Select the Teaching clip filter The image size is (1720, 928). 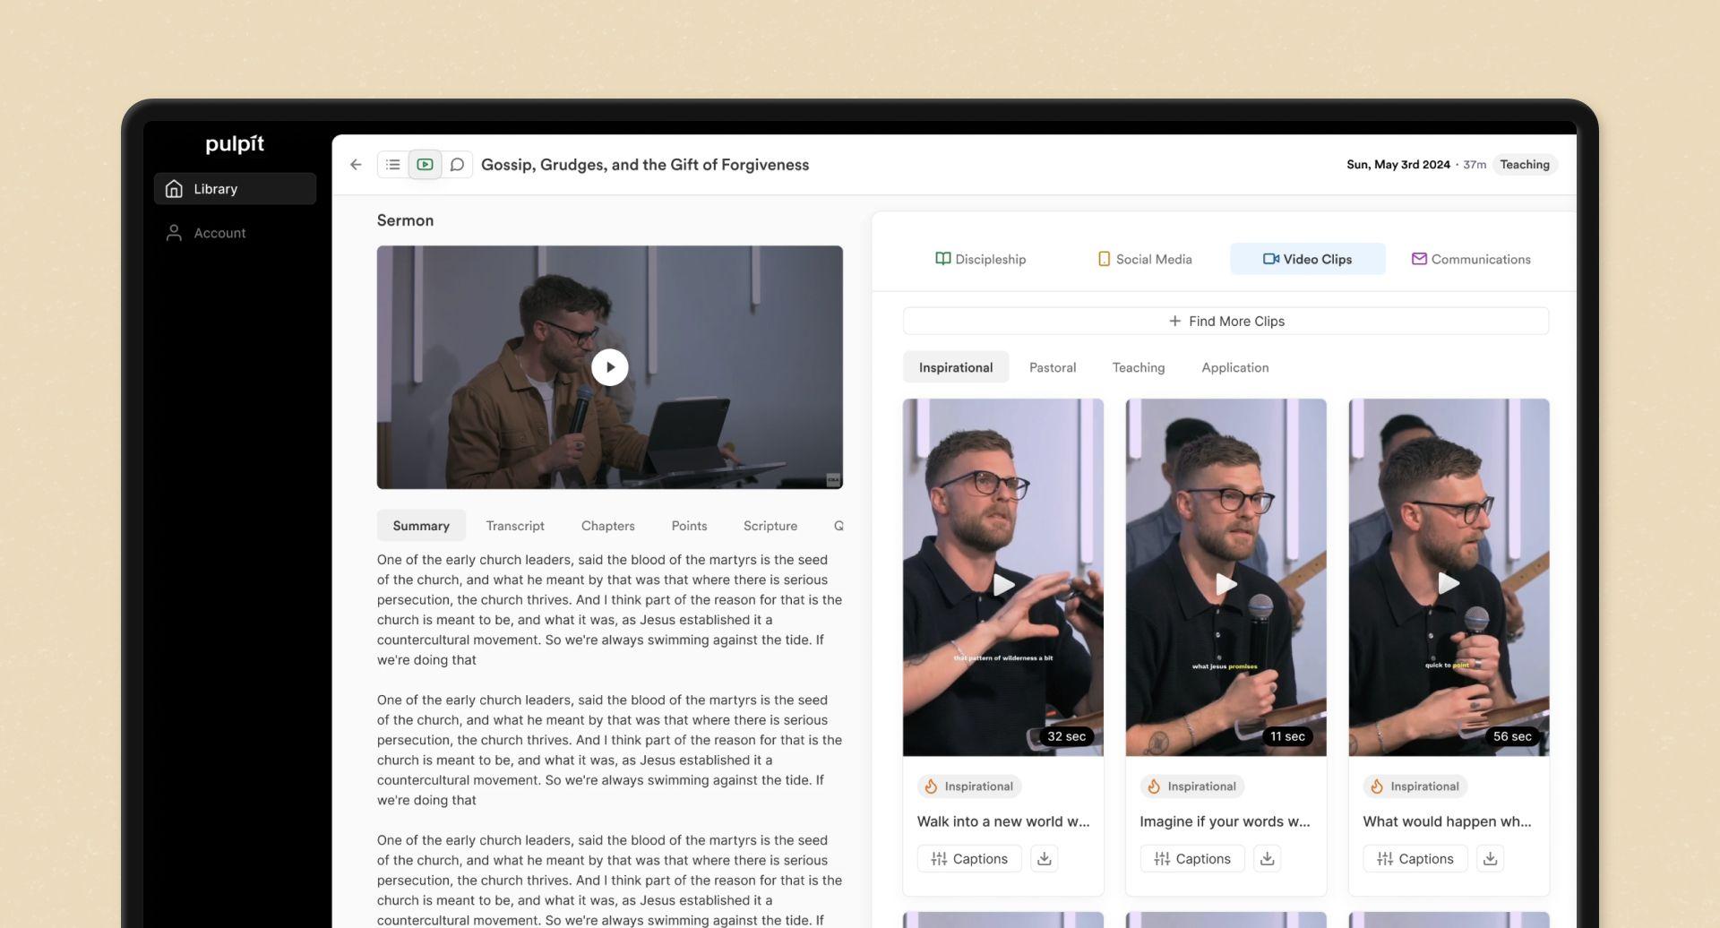(1138, 367)
